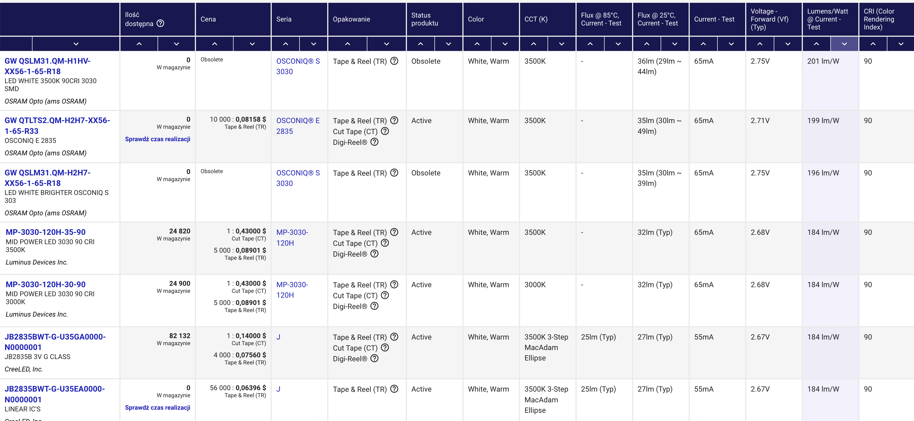This screenshot has width=914, height=421.
Task: Click the 10 000 : 0,08158 $ price
Action: 238,119
